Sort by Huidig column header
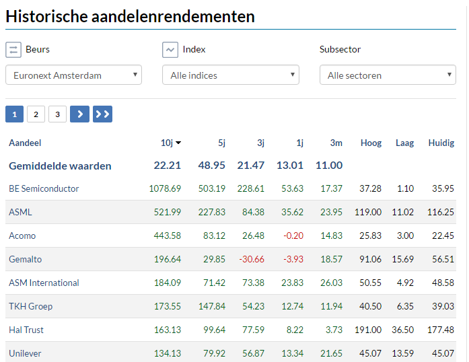This screenshot has height=362, width=469. coord(441,143)
